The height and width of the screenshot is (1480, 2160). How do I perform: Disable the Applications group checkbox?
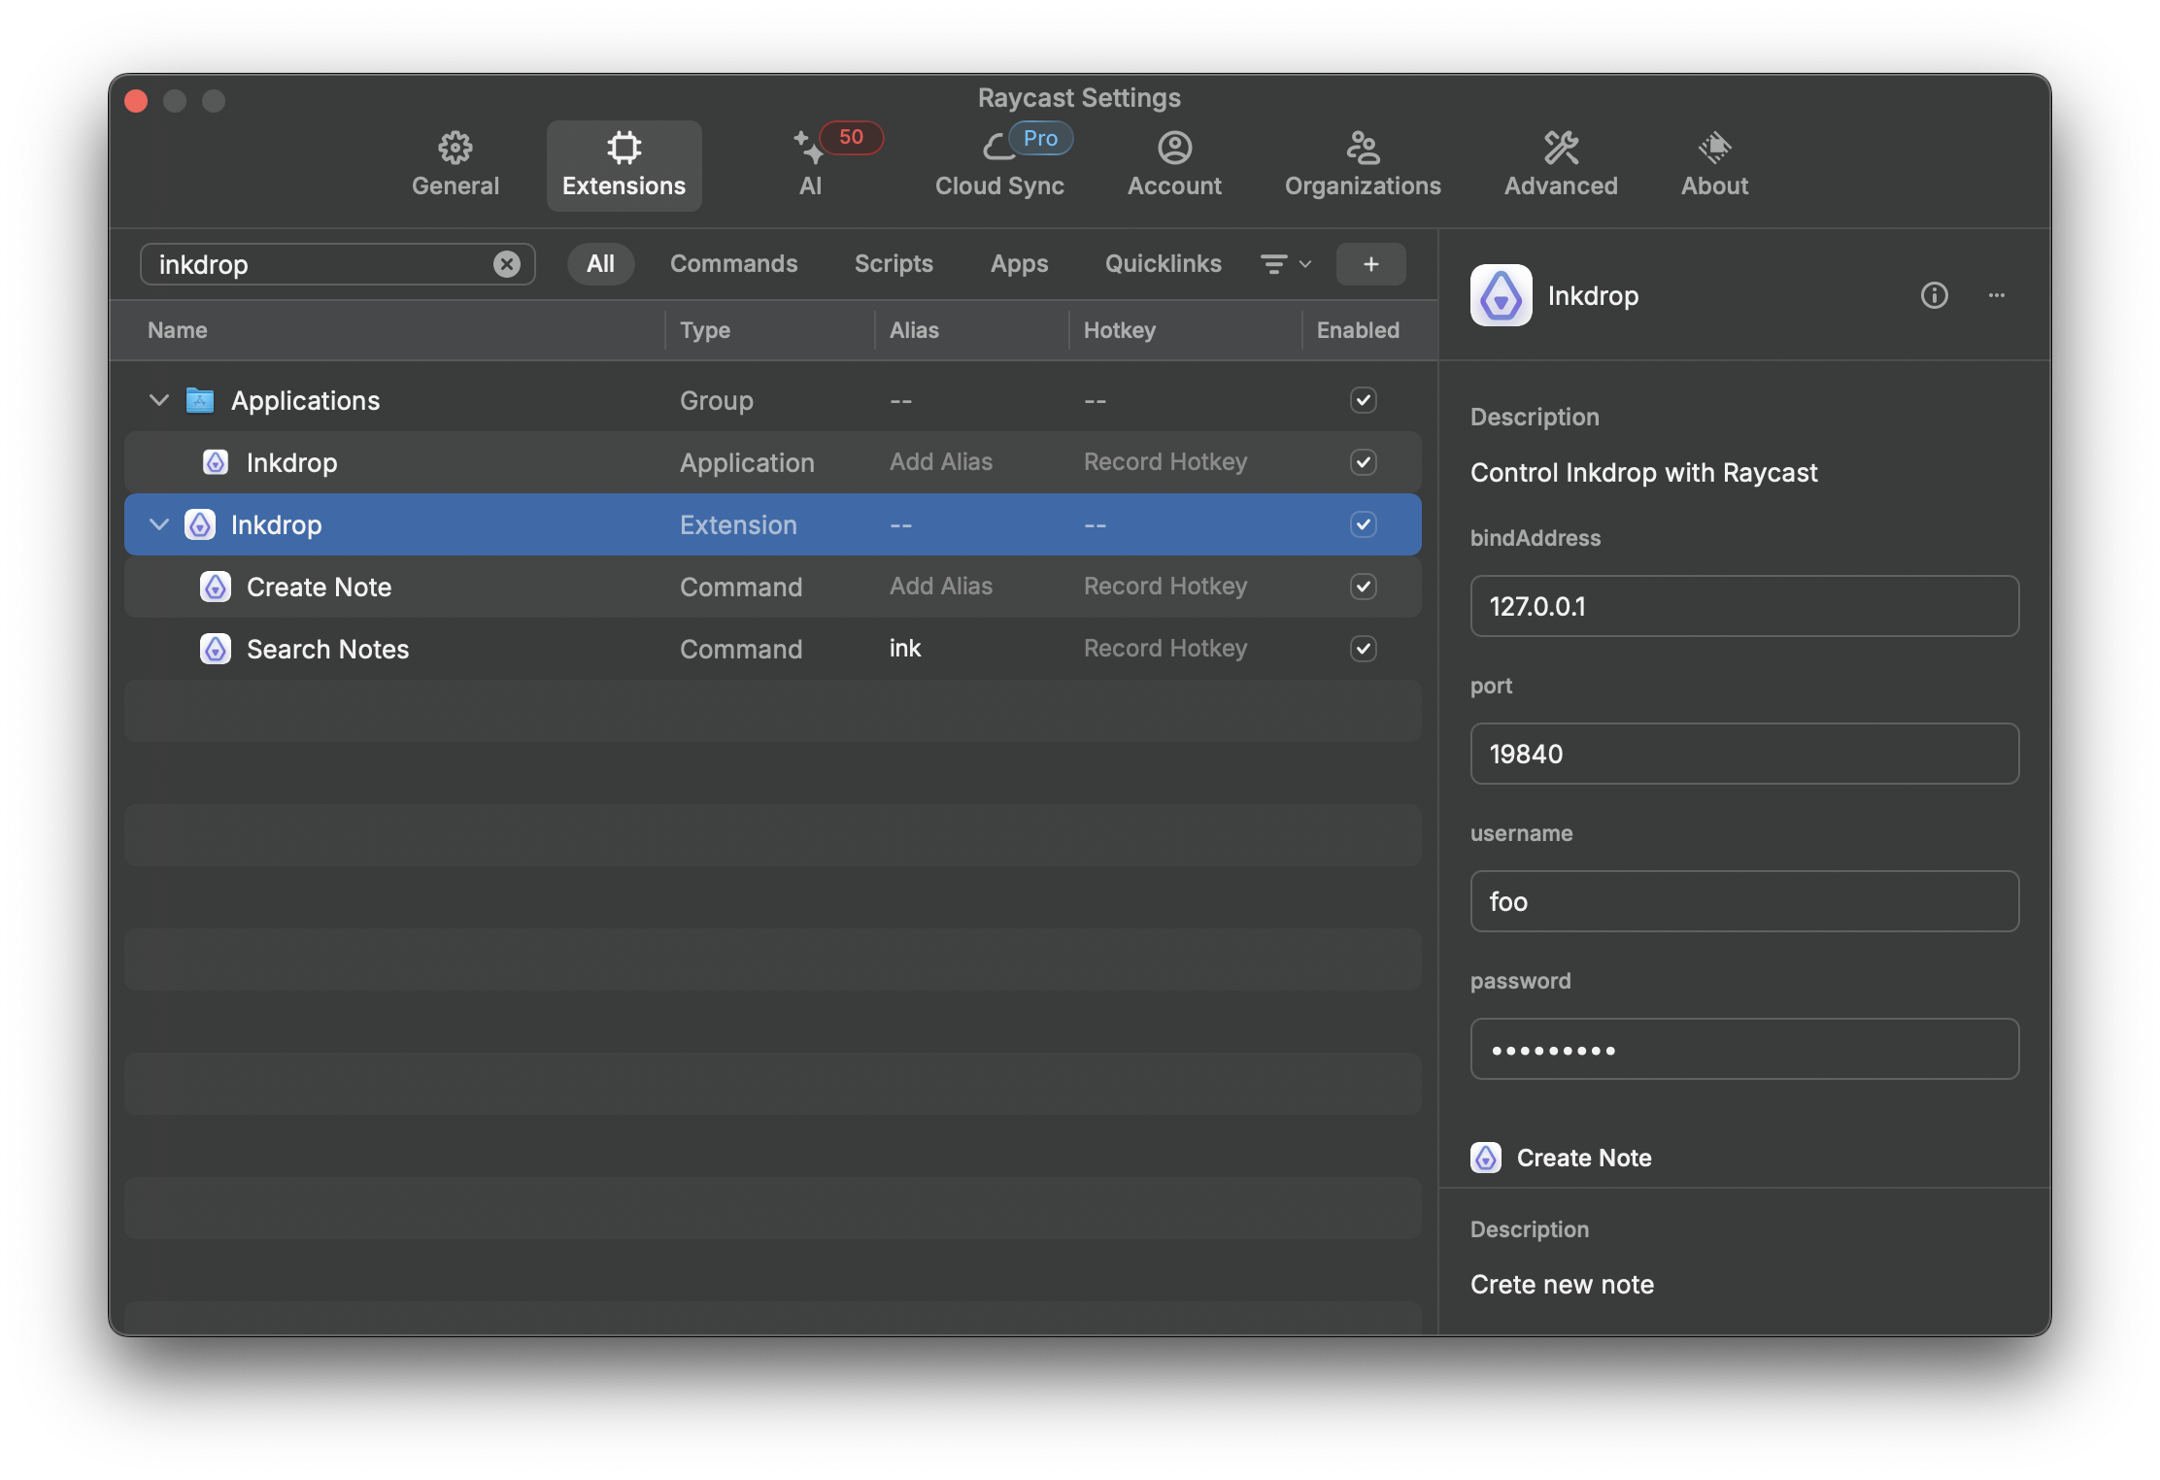(1363, 400)
